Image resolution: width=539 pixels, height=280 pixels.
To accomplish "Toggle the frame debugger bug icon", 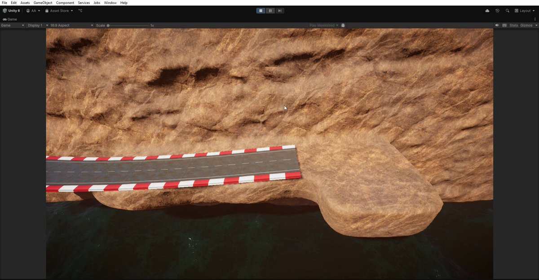I will [343, 26].
